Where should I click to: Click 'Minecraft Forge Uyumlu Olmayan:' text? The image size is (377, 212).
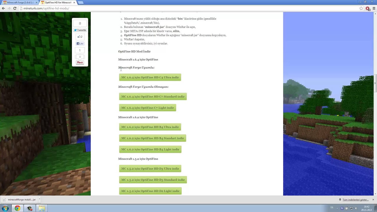click(x=143, y=87)
